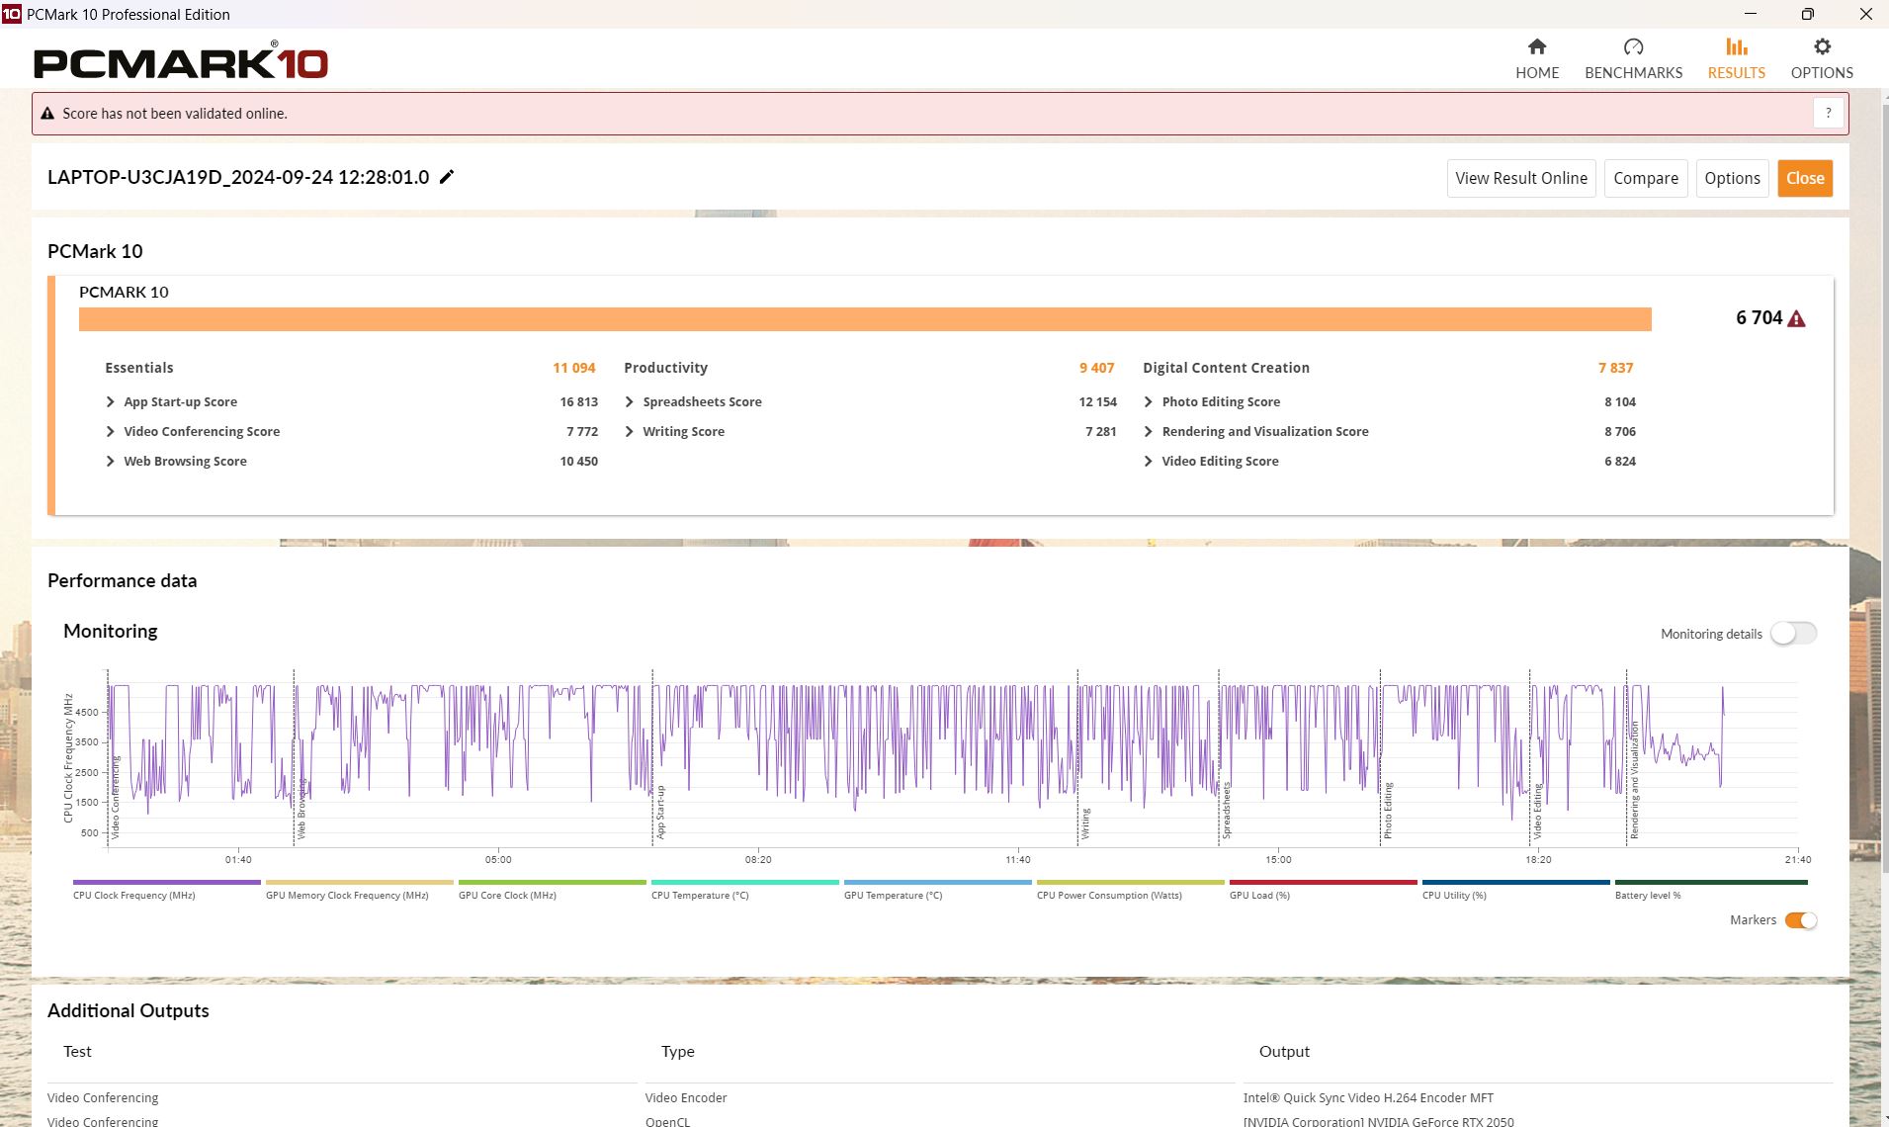Expand the Photo Editing Score row

(x=1149, y=402)
